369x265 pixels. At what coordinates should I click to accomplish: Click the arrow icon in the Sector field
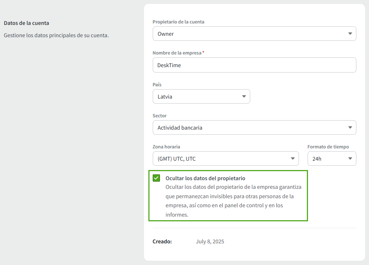coord(350,127)
